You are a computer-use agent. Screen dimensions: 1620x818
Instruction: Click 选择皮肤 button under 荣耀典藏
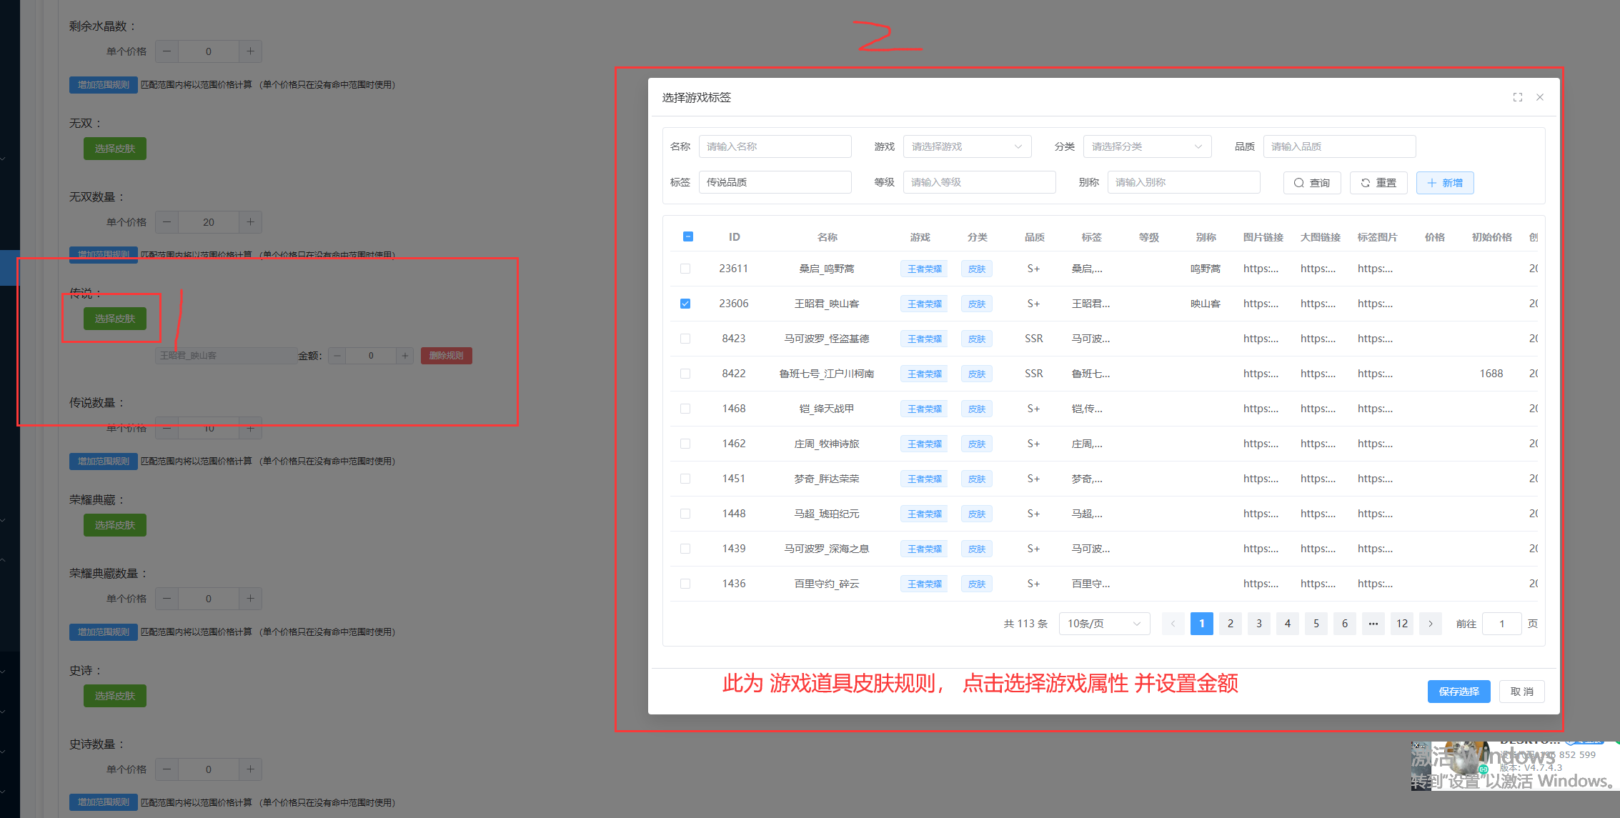click(115, 525)
